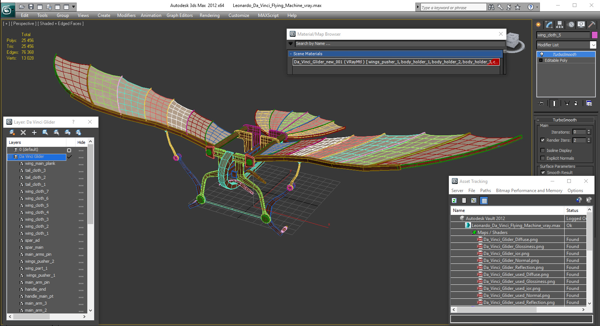The height and width of the screenshot is (326, 600).
Task: Toggle Show End Result in modifier stack
Action: click(554, 103)
